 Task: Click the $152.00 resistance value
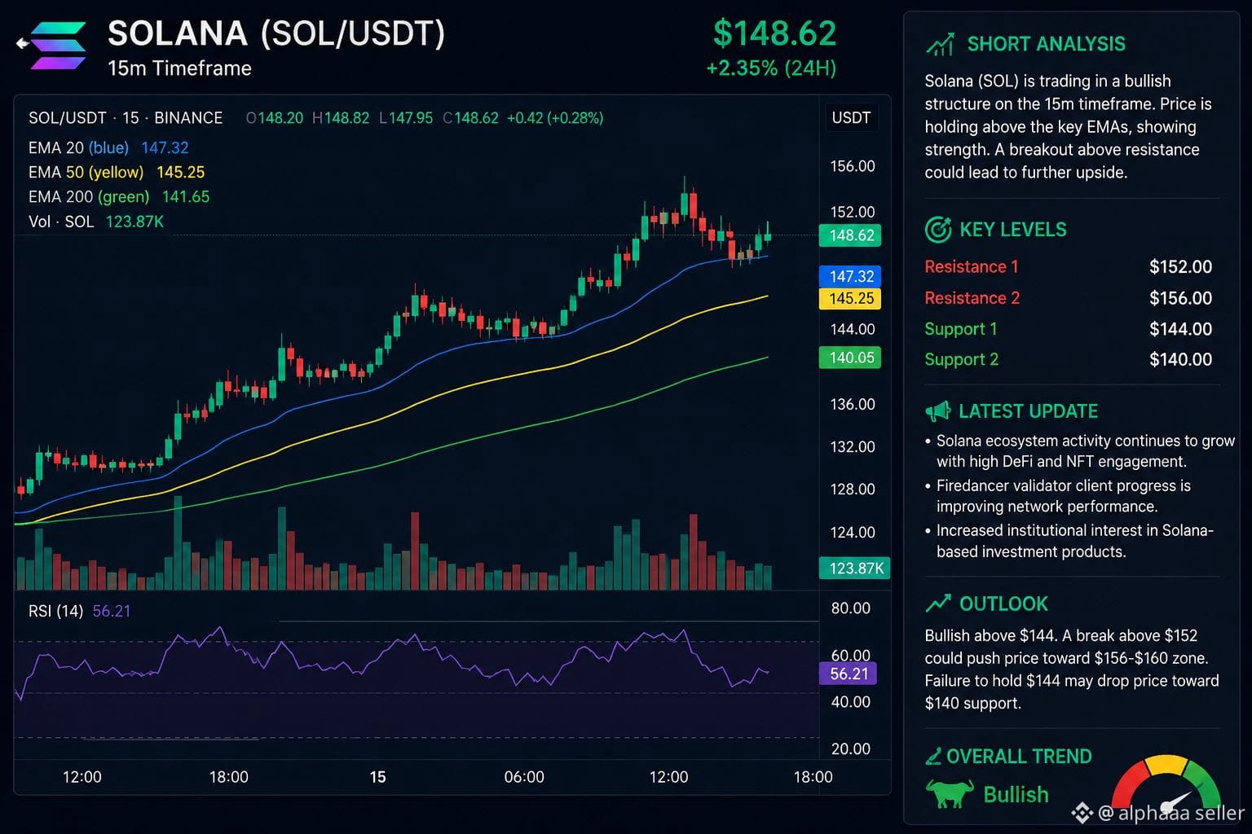[x=1180, y=267]
